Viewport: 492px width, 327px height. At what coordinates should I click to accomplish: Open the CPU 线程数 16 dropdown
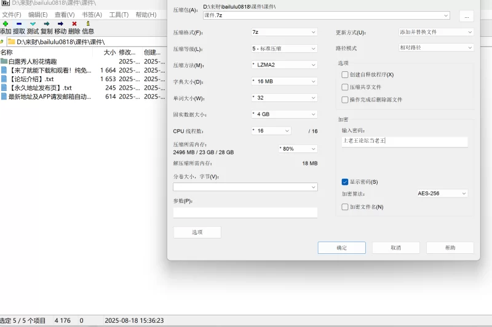pyautogui.click(x=271, y=131)
